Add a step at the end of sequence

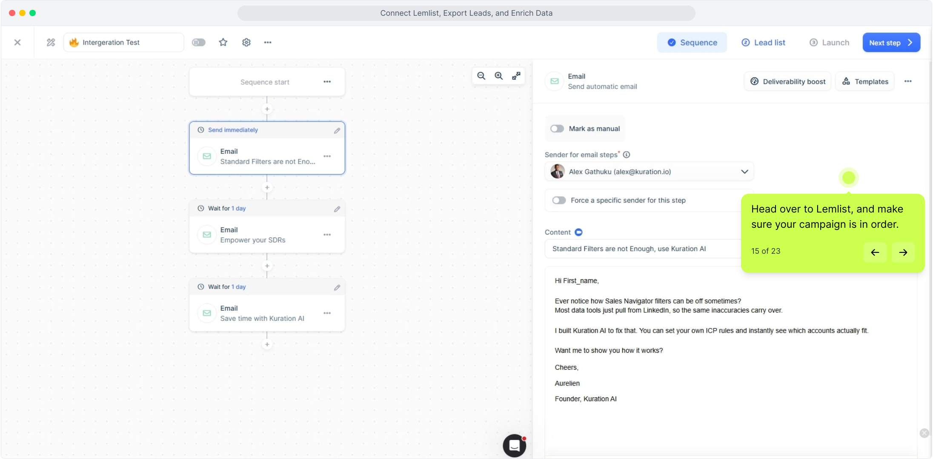pos(267,344)
